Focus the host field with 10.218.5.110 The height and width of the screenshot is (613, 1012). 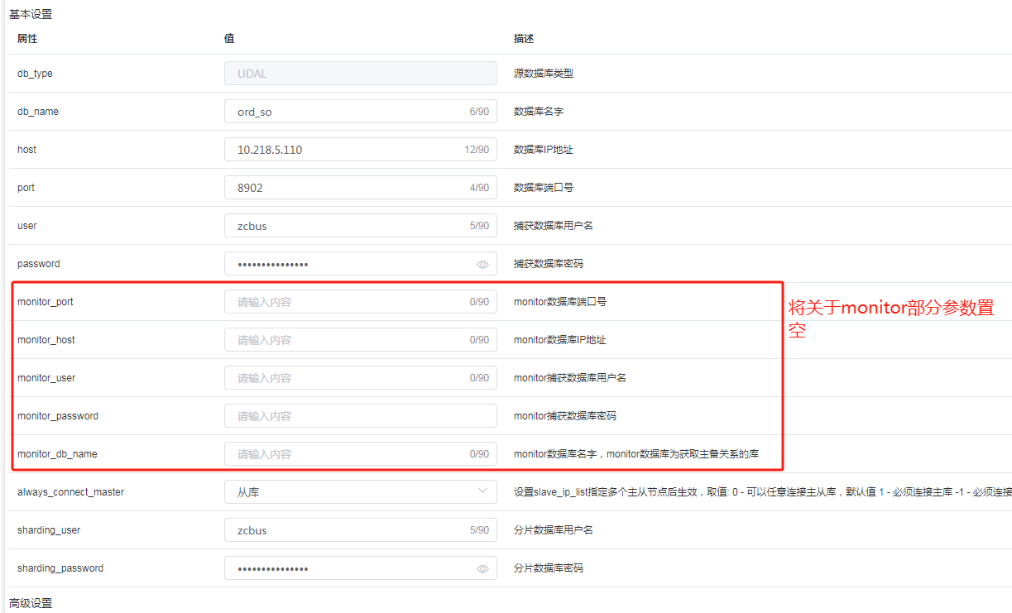348,150
